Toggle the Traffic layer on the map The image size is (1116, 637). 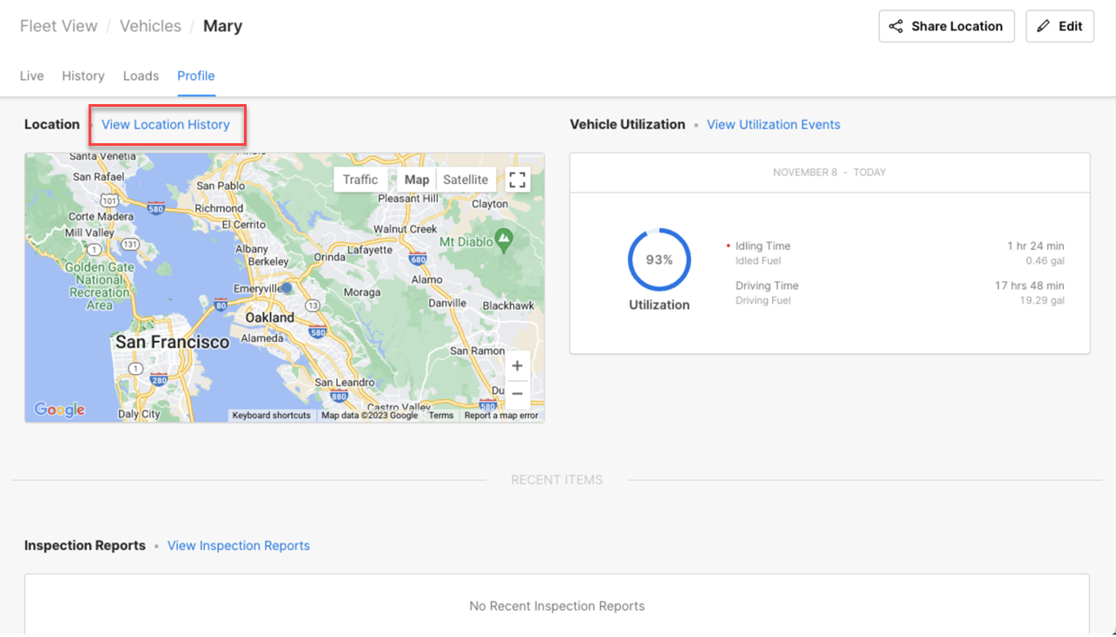click(361, 179)
